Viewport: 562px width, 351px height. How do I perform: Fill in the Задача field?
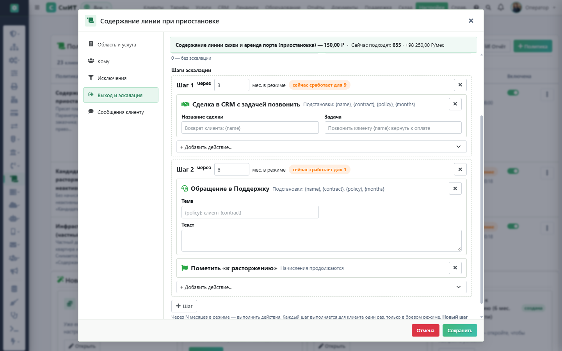point(393,128)
